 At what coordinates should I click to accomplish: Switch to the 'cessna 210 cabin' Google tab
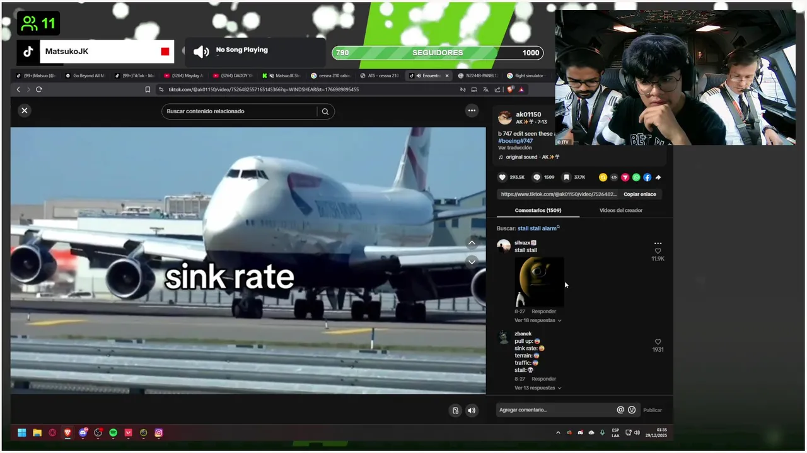coord(330,75)
